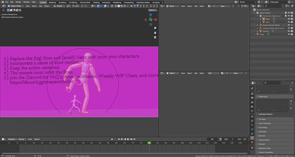This screenshot has width=295, height=157.
Task: Disable render camera for Camera Empty object
Action: [x=292, y=28]
